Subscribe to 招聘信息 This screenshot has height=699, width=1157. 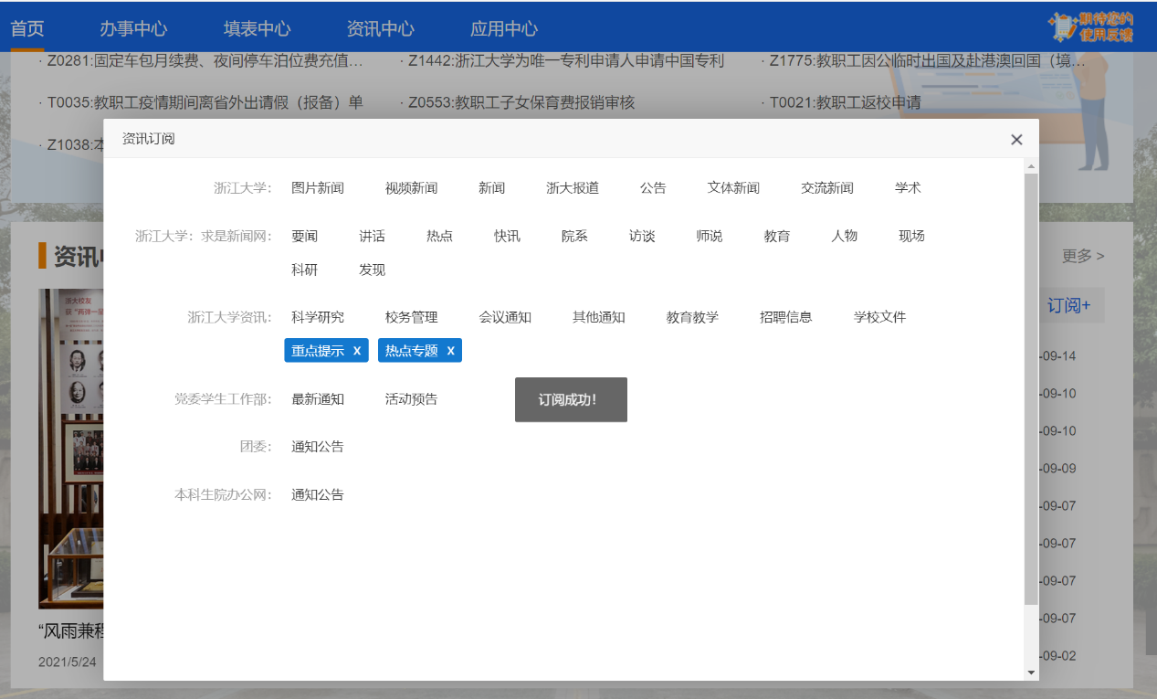pos(786,317)
